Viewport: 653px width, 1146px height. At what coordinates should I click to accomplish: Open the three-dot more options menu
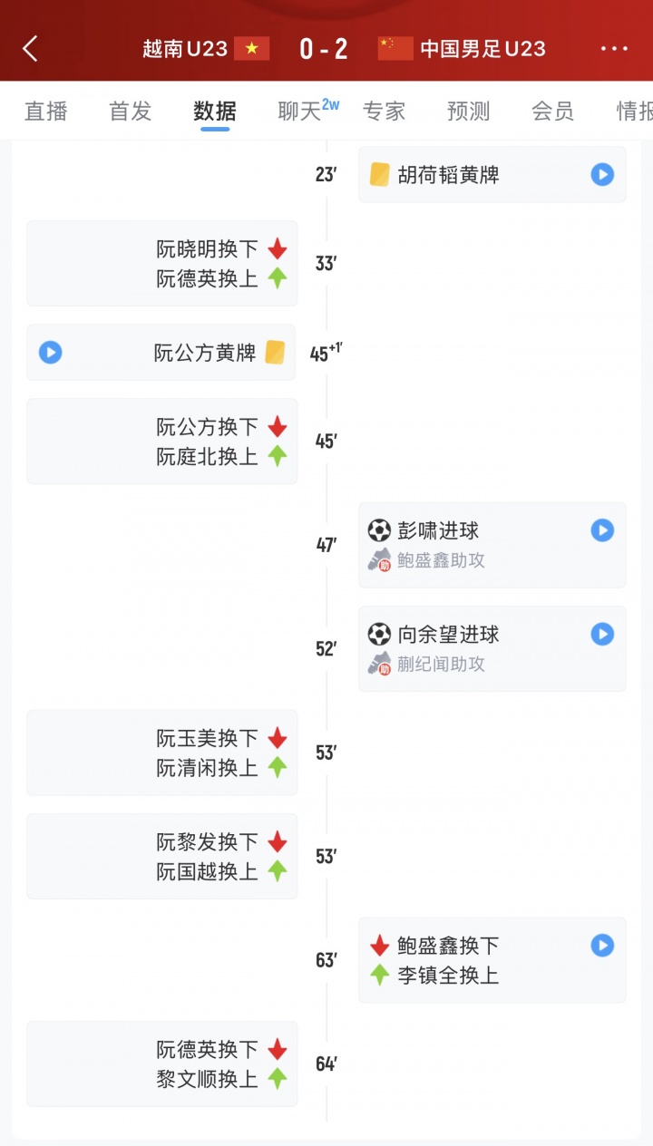pyautogui.click(x=614, y=49)
